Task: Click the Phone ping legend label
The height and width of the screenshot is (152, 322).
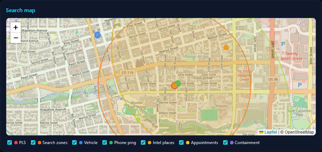Action: [x=125, y=143]
